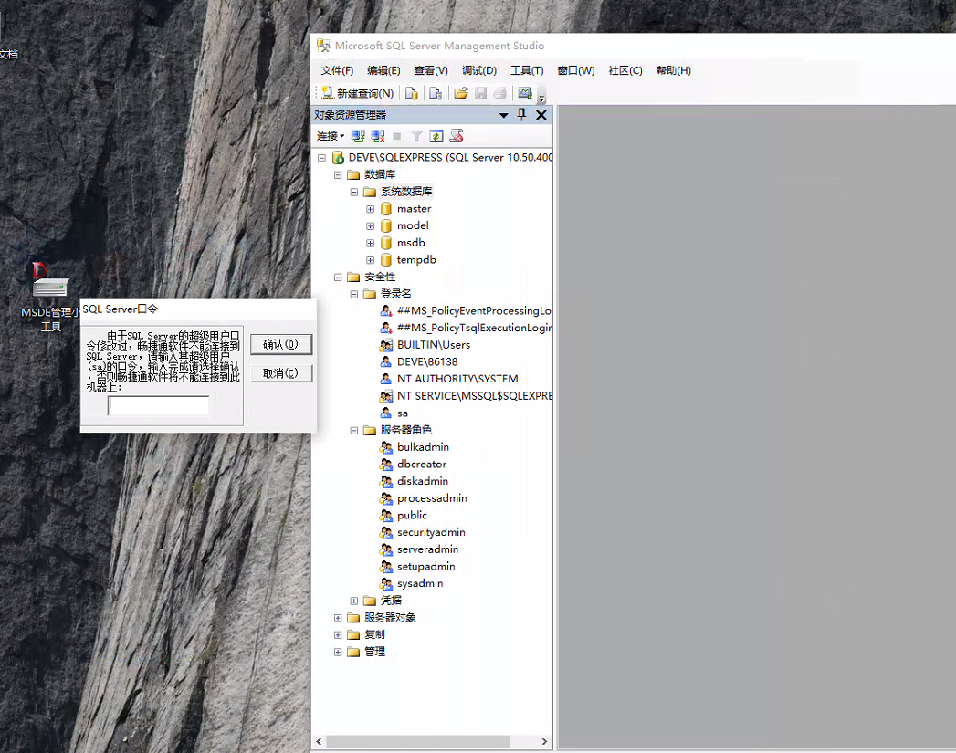
Task: Collapse the 数据库 folder node
Action: point(338,175)
